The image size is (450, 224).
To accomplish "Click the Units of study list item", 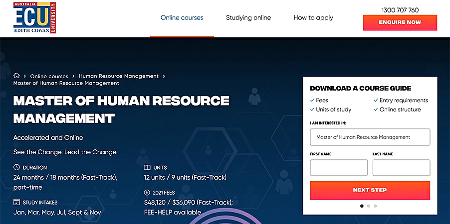I will [333, 110].
